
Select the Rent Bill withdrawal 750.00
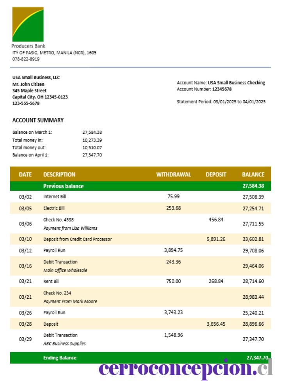tap(173, 281)
